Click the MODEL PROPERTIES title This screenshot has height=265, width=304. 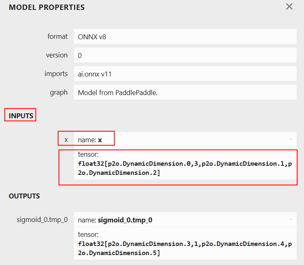pos(46,7)
